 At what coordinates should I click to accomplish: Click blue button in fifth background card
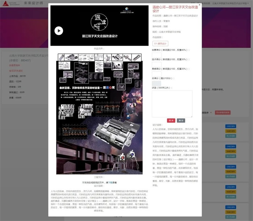coord(231,207)
